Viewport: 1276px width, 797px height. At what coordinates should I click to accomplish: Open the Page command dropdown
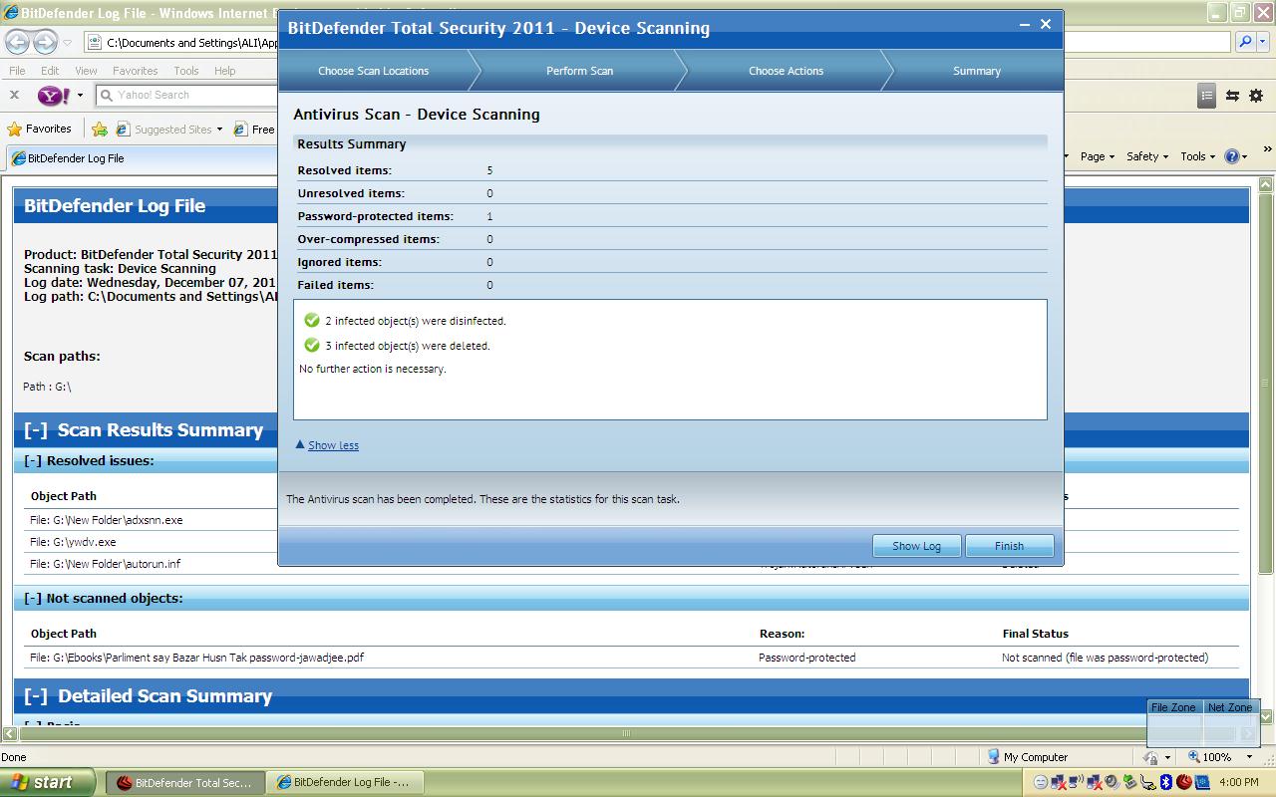point(1097,156)
